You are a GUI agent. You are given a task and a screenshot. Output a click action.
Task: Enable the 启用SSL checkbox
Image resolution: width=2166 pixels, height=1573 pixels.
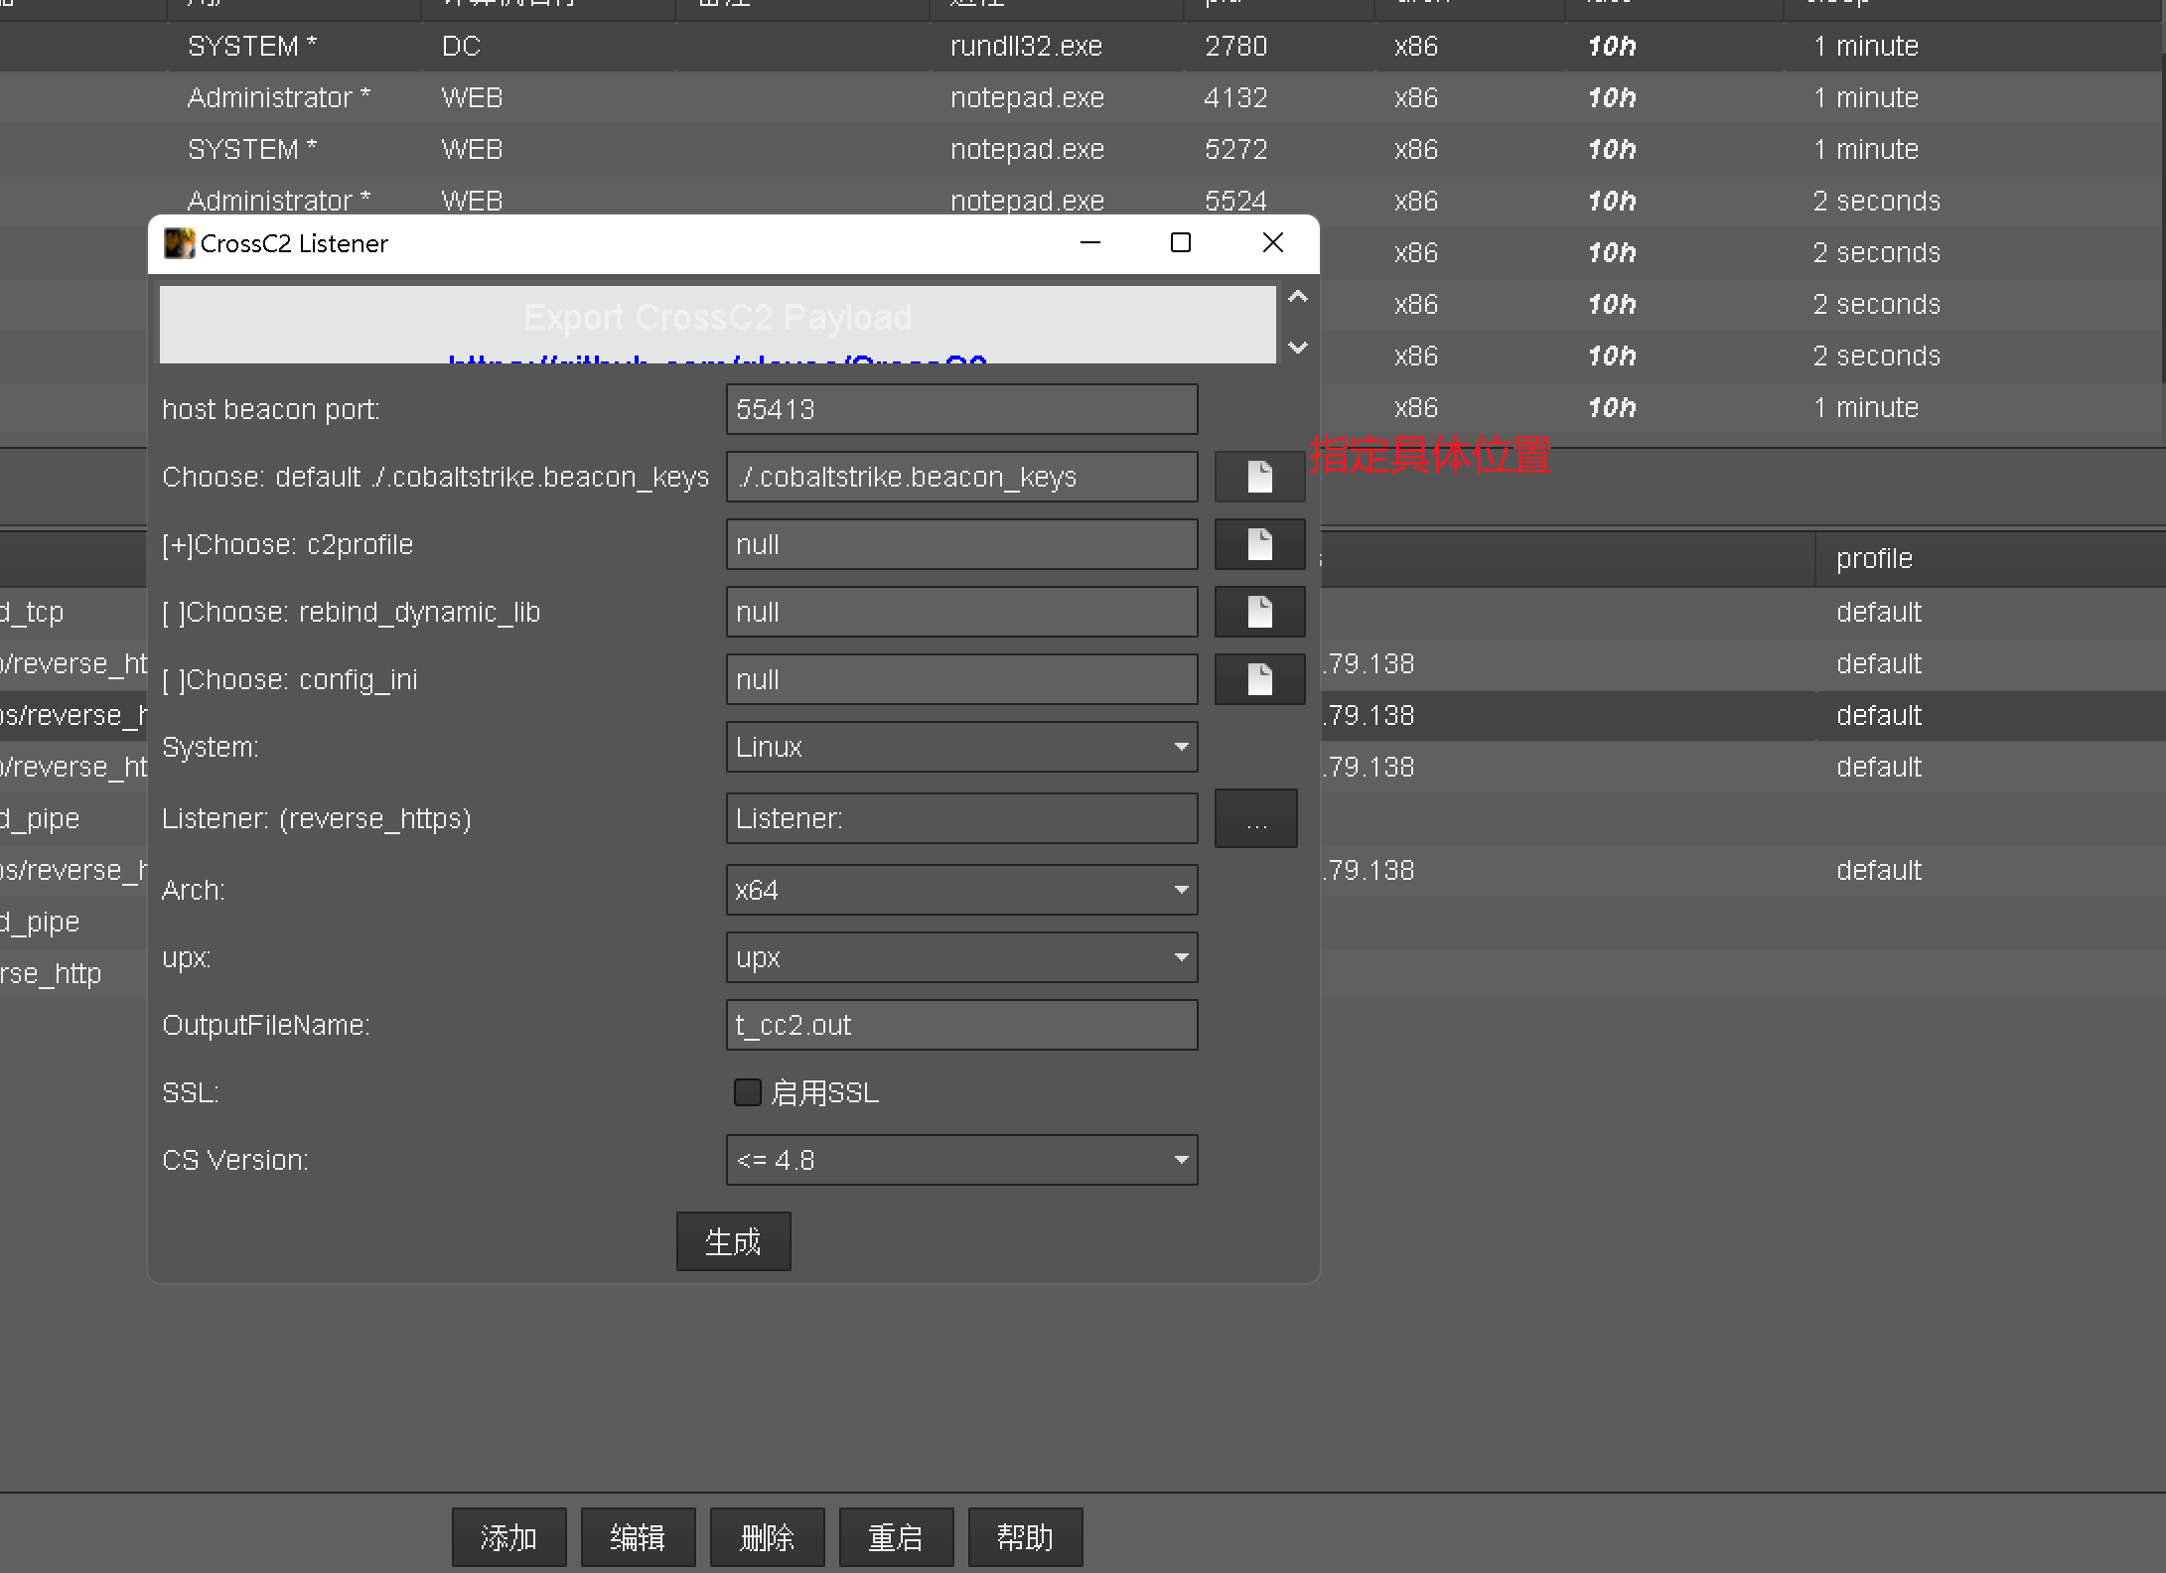(747, 1092)
